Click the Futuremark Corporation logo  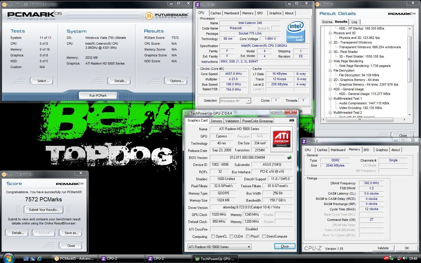click(167, 15)
